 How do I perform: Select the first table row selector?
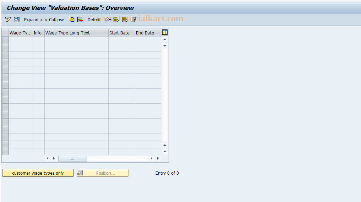5,40
